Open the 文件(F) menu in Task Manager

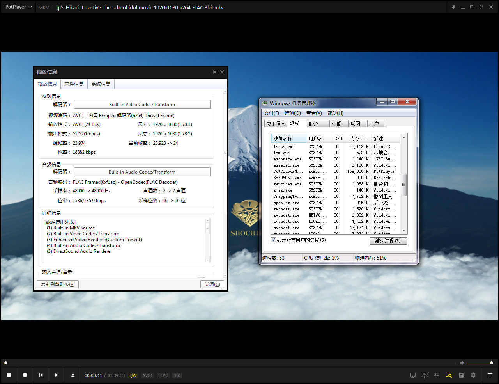(x=272, y=113)
